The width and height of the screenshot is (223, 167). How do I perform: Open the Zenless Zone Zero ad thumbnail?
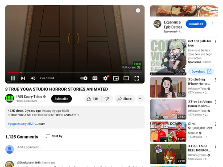coord(168,57)
